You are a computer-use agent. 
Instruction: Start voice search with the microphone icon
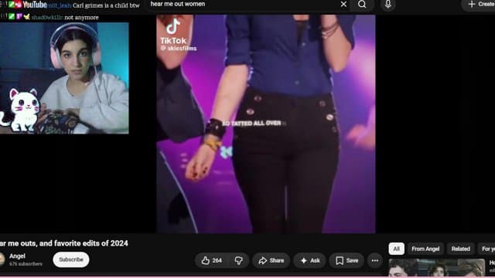tap(388, 5)
